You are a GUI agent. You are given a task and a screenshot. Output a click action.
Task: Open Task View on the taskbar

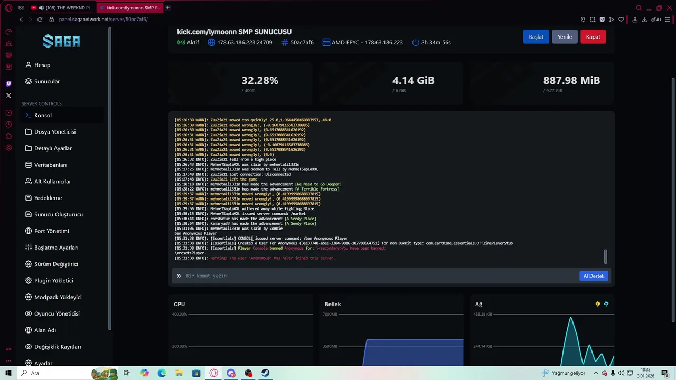pyautogui.click(x=127, y=373)
